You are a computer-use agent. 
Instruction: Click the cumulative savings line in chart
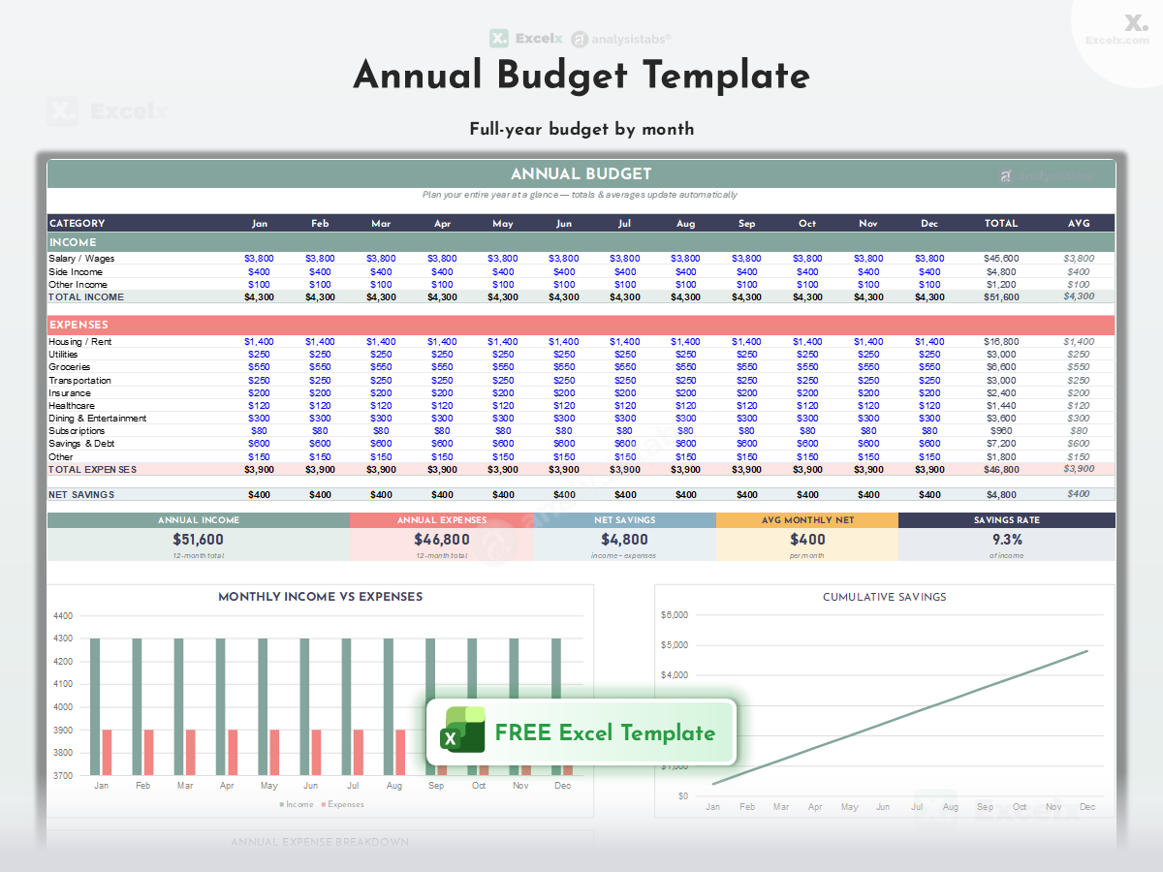pos(900,717)
